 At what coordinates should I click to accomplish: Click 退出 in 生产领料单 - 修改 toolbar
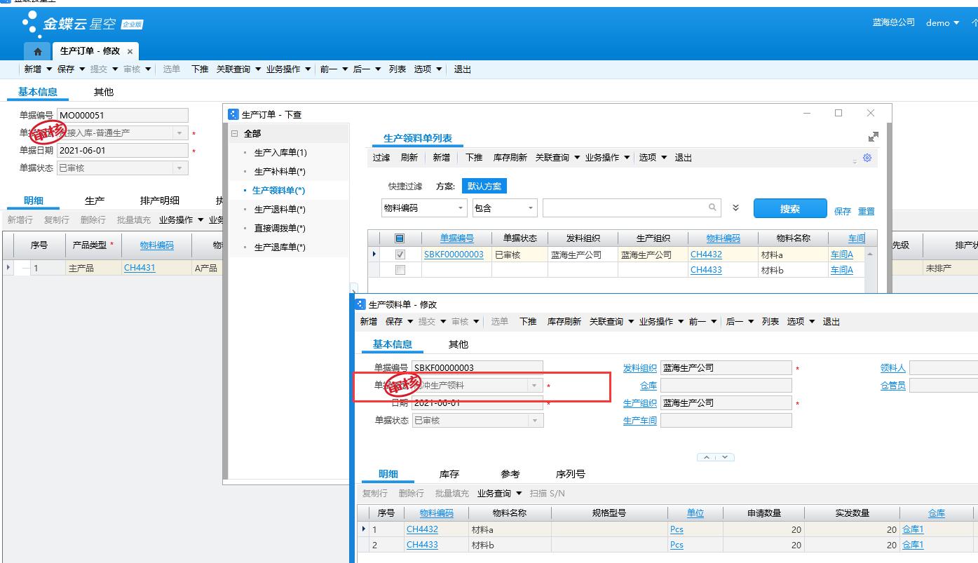pyautogui.click(x=831, y=322)
